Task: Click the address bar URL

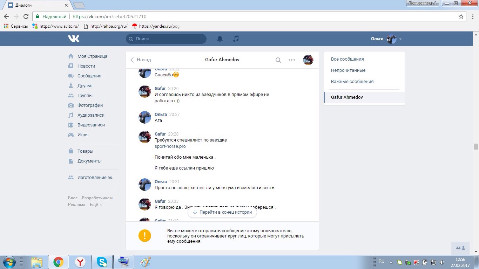Action: point(109,16)
